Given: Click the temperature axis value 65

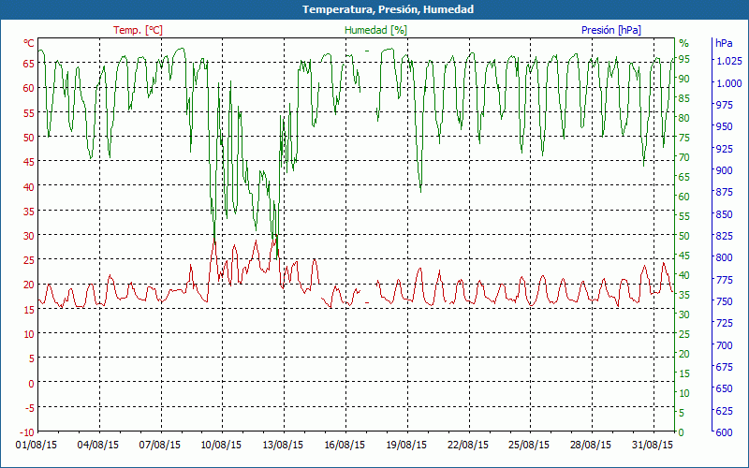Looking at the screenshot, I should 29,64.
